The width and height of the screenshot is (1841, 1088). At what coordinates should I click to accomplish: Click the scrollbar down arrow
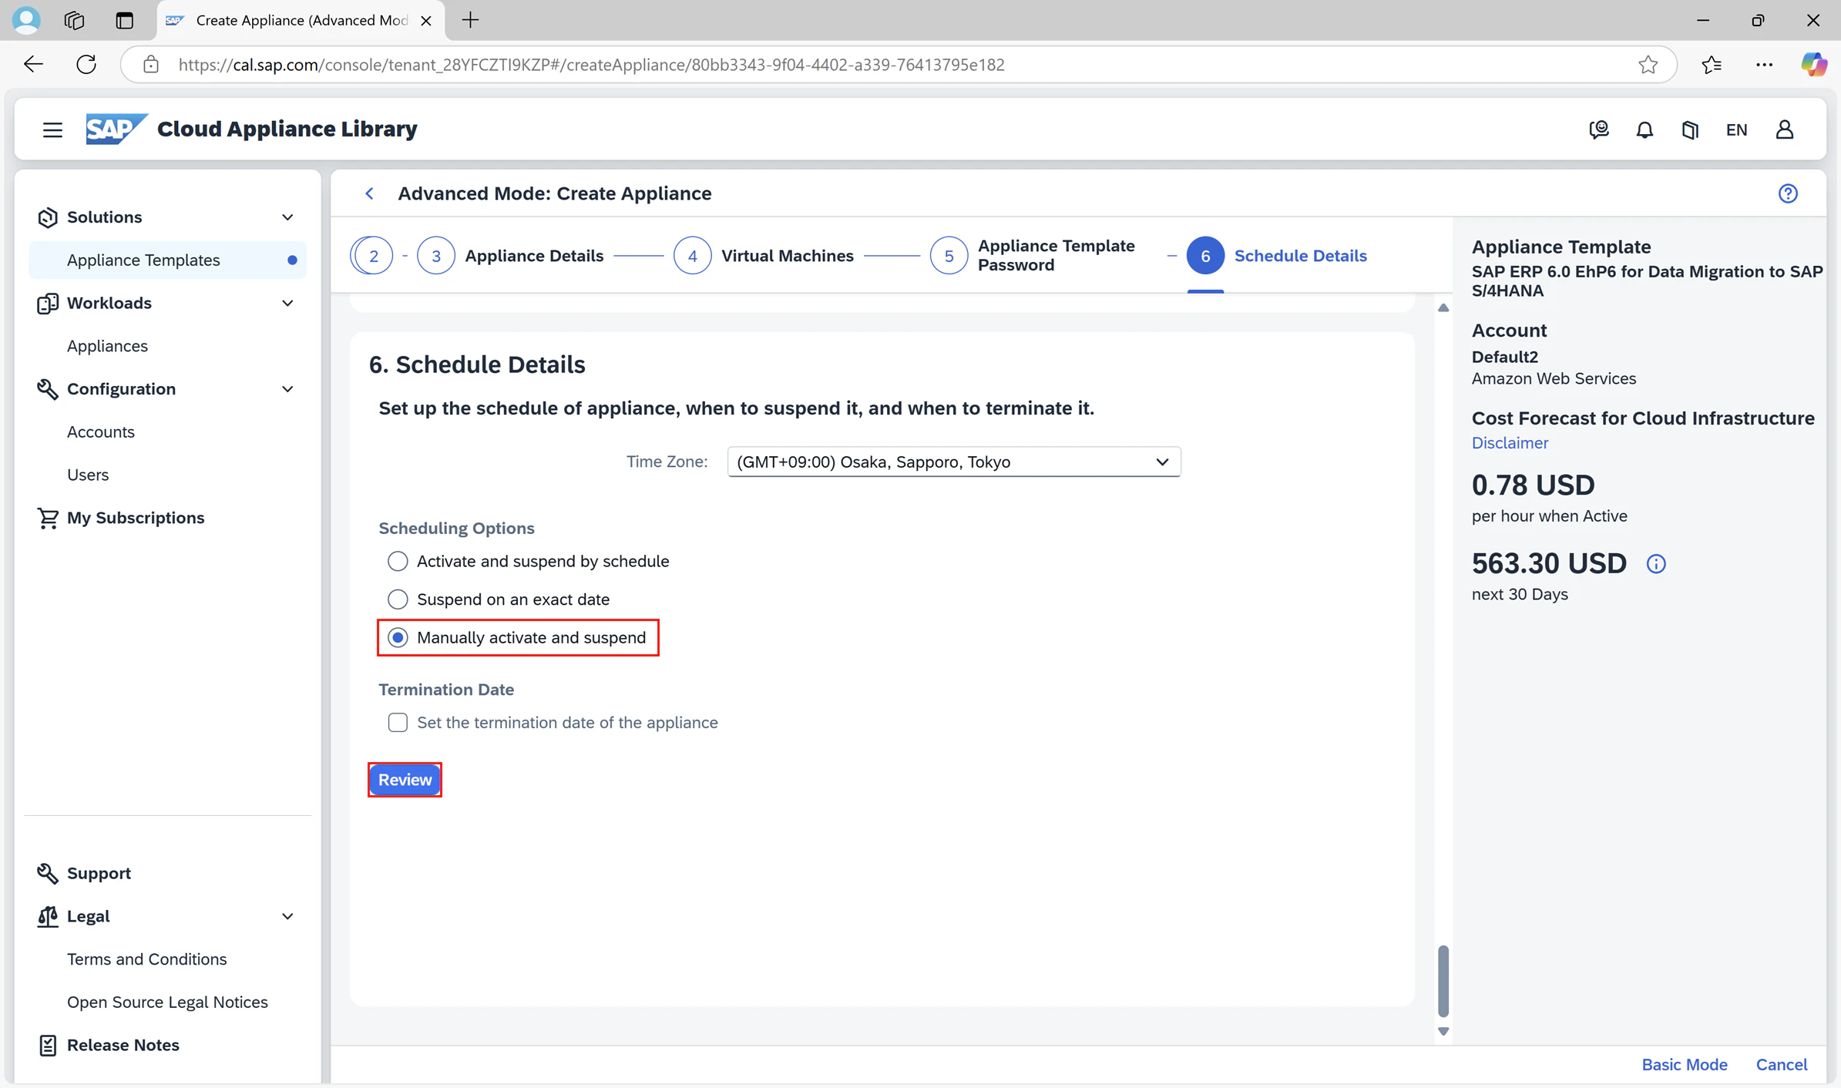pos(1443,1032)
